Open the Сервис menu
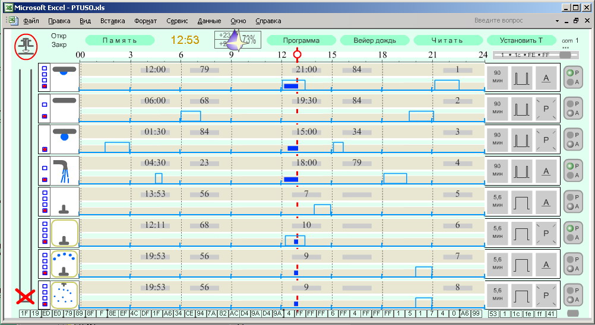 point(177,21)
